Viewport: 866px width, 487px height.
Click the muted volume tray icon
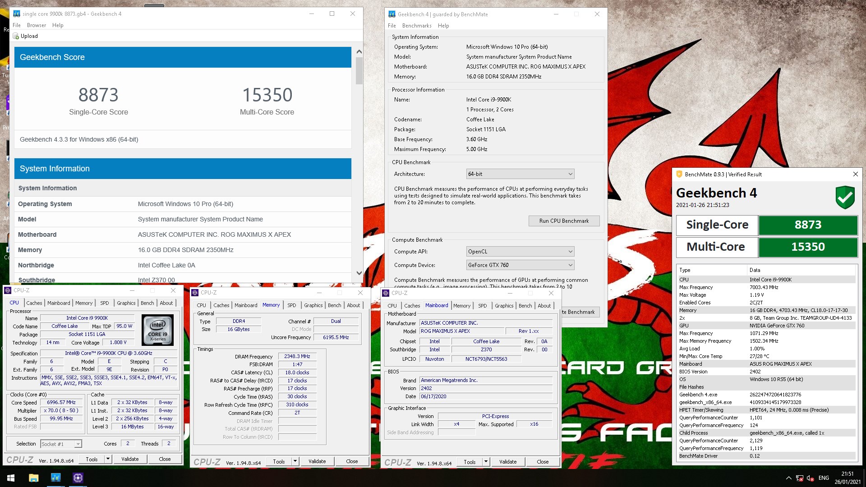click(x=810, y=478)
